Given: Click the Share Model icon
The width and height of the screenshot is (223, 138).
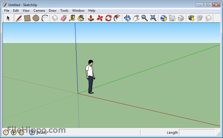Looking at the screenshot, I should tap(200, 18).
